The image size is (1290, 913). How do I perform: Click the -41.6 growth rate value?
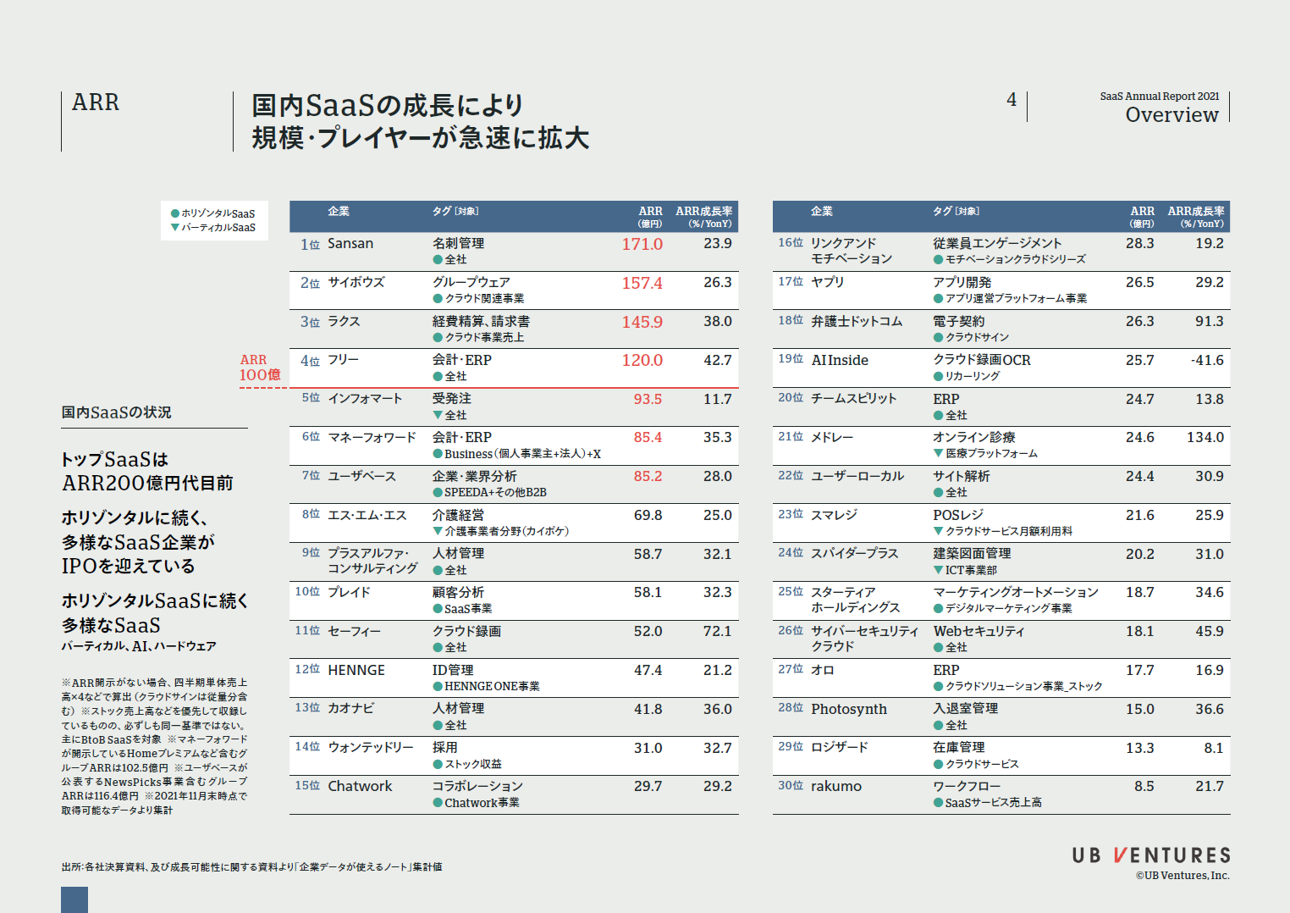pyautogui.click(x=1207, y=360)
